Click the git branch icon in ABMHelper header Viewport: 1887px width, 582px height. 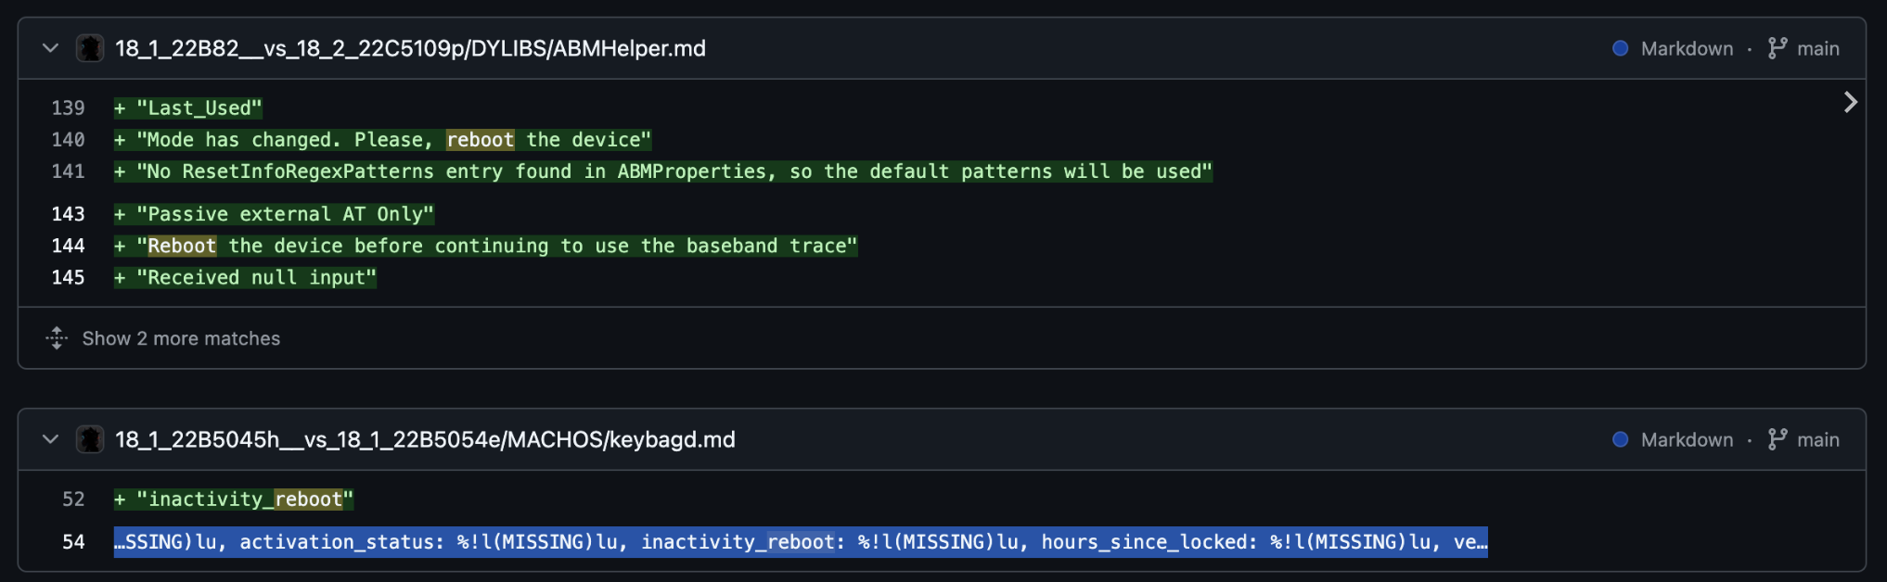pyautogui.click(x=1777, y=48)
